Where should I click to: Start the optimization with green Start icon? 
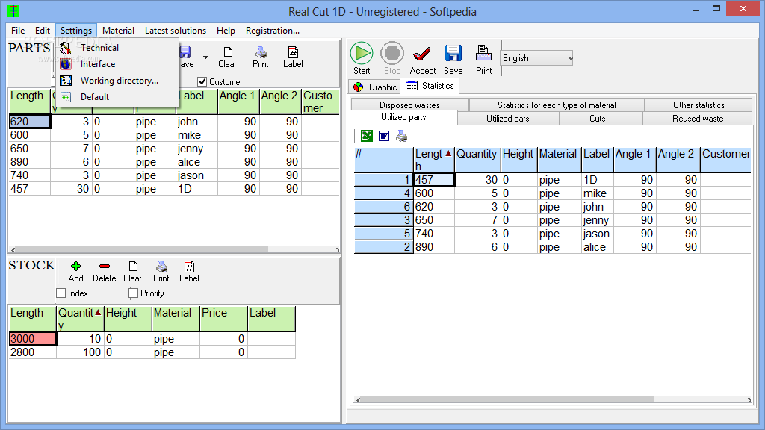pos(362,58)
